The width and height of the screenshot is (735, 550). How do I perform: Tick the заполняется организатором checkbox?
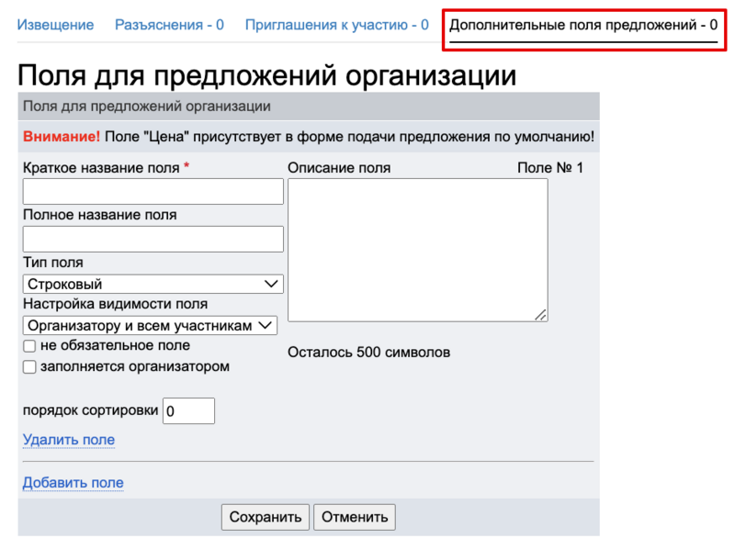(29, 367)
